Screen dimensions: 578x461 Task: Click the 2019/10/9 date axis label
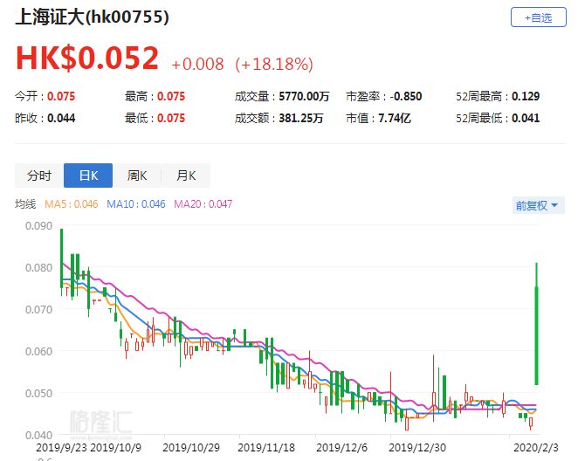tap(116, 448)
